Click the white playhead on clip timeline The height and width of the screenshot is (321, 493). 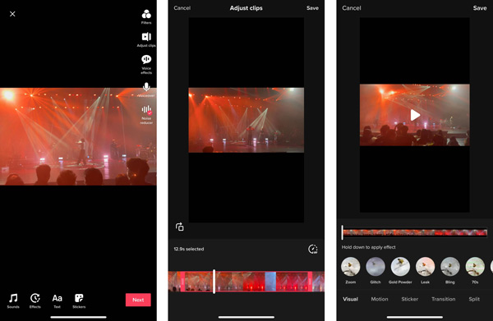(x=214, y=282)
